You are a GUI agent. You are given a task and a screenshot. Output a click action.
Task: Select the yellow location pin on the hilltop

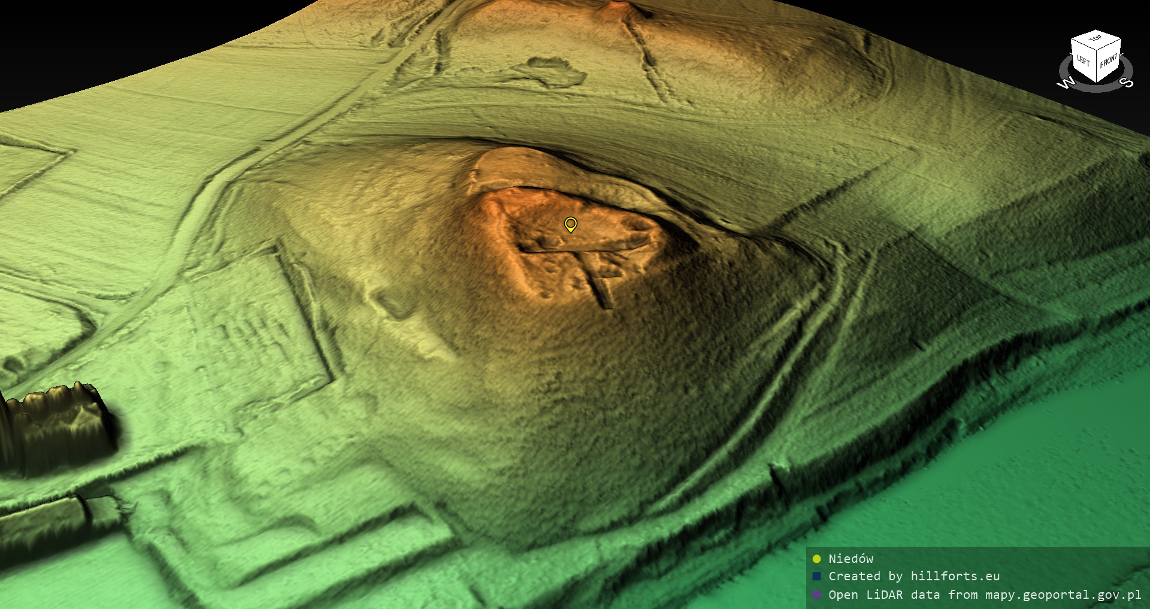(571, 225)
